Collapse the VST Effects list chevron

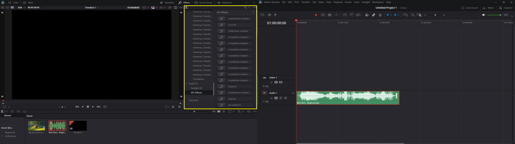coord(253,12)
